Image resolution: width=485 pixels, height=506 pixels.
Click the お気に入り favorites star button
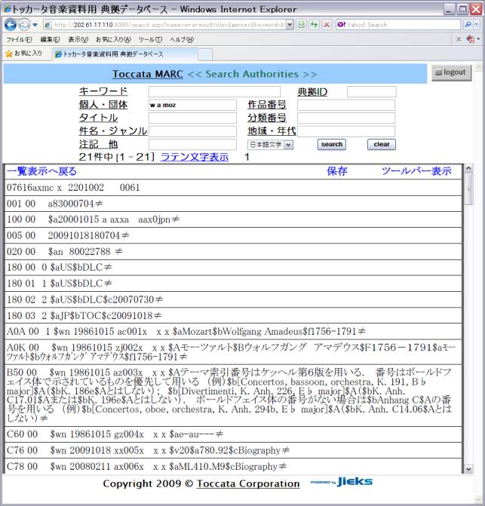24,54
